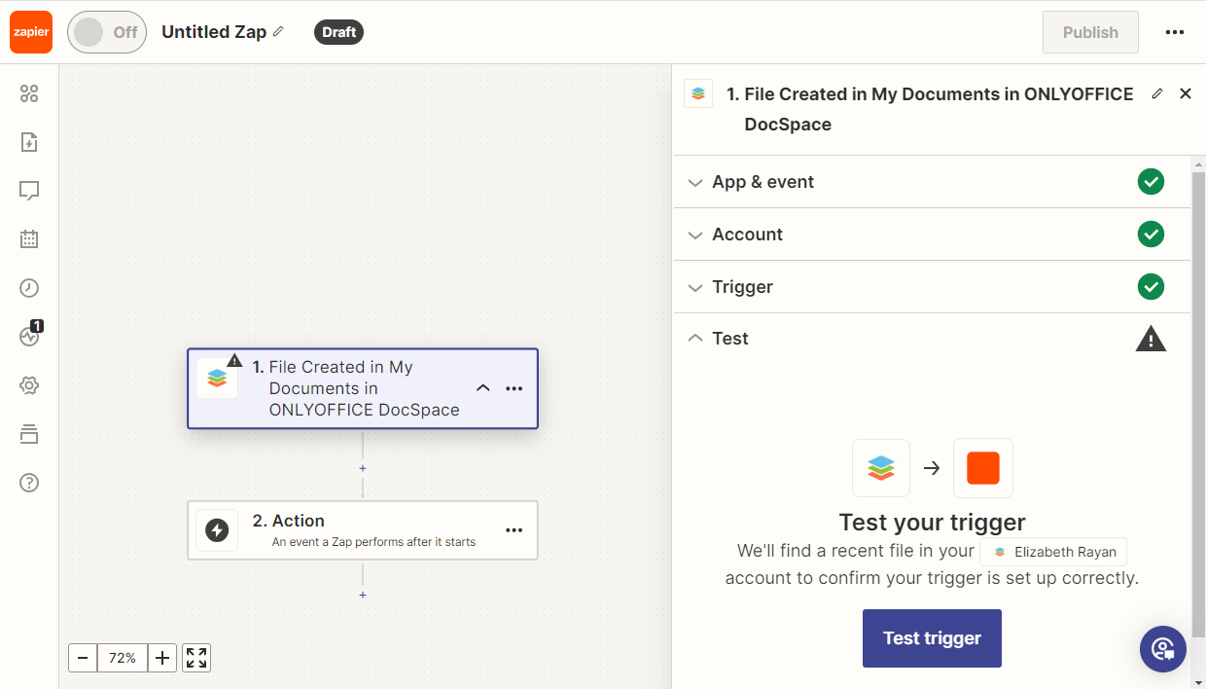Zoom out with the minus button
This screenshot has width=1206, height=689.
83,658
